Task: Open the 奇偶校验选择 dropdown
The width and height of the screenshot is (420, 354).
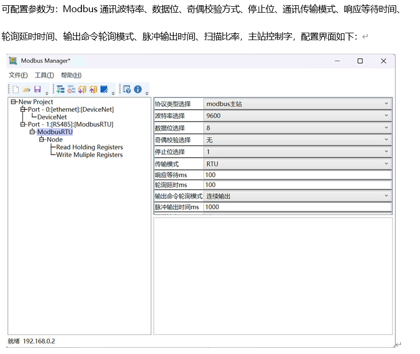Action: click(297, 140)
